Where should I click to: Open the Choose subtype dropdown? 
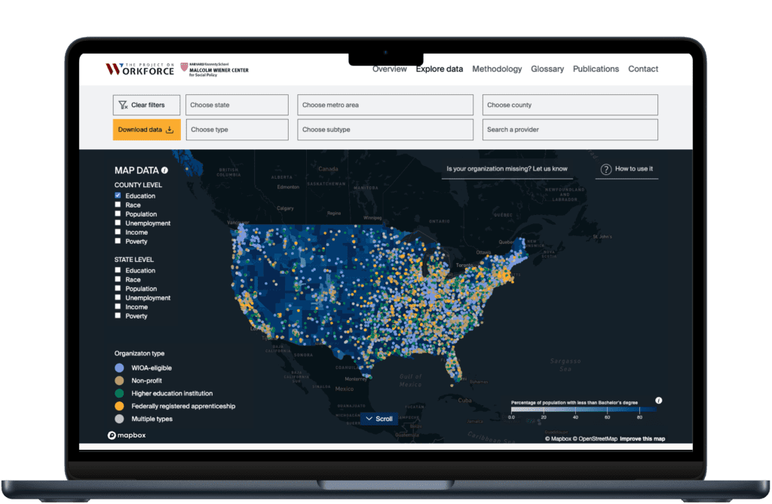[x=385, y=130]
